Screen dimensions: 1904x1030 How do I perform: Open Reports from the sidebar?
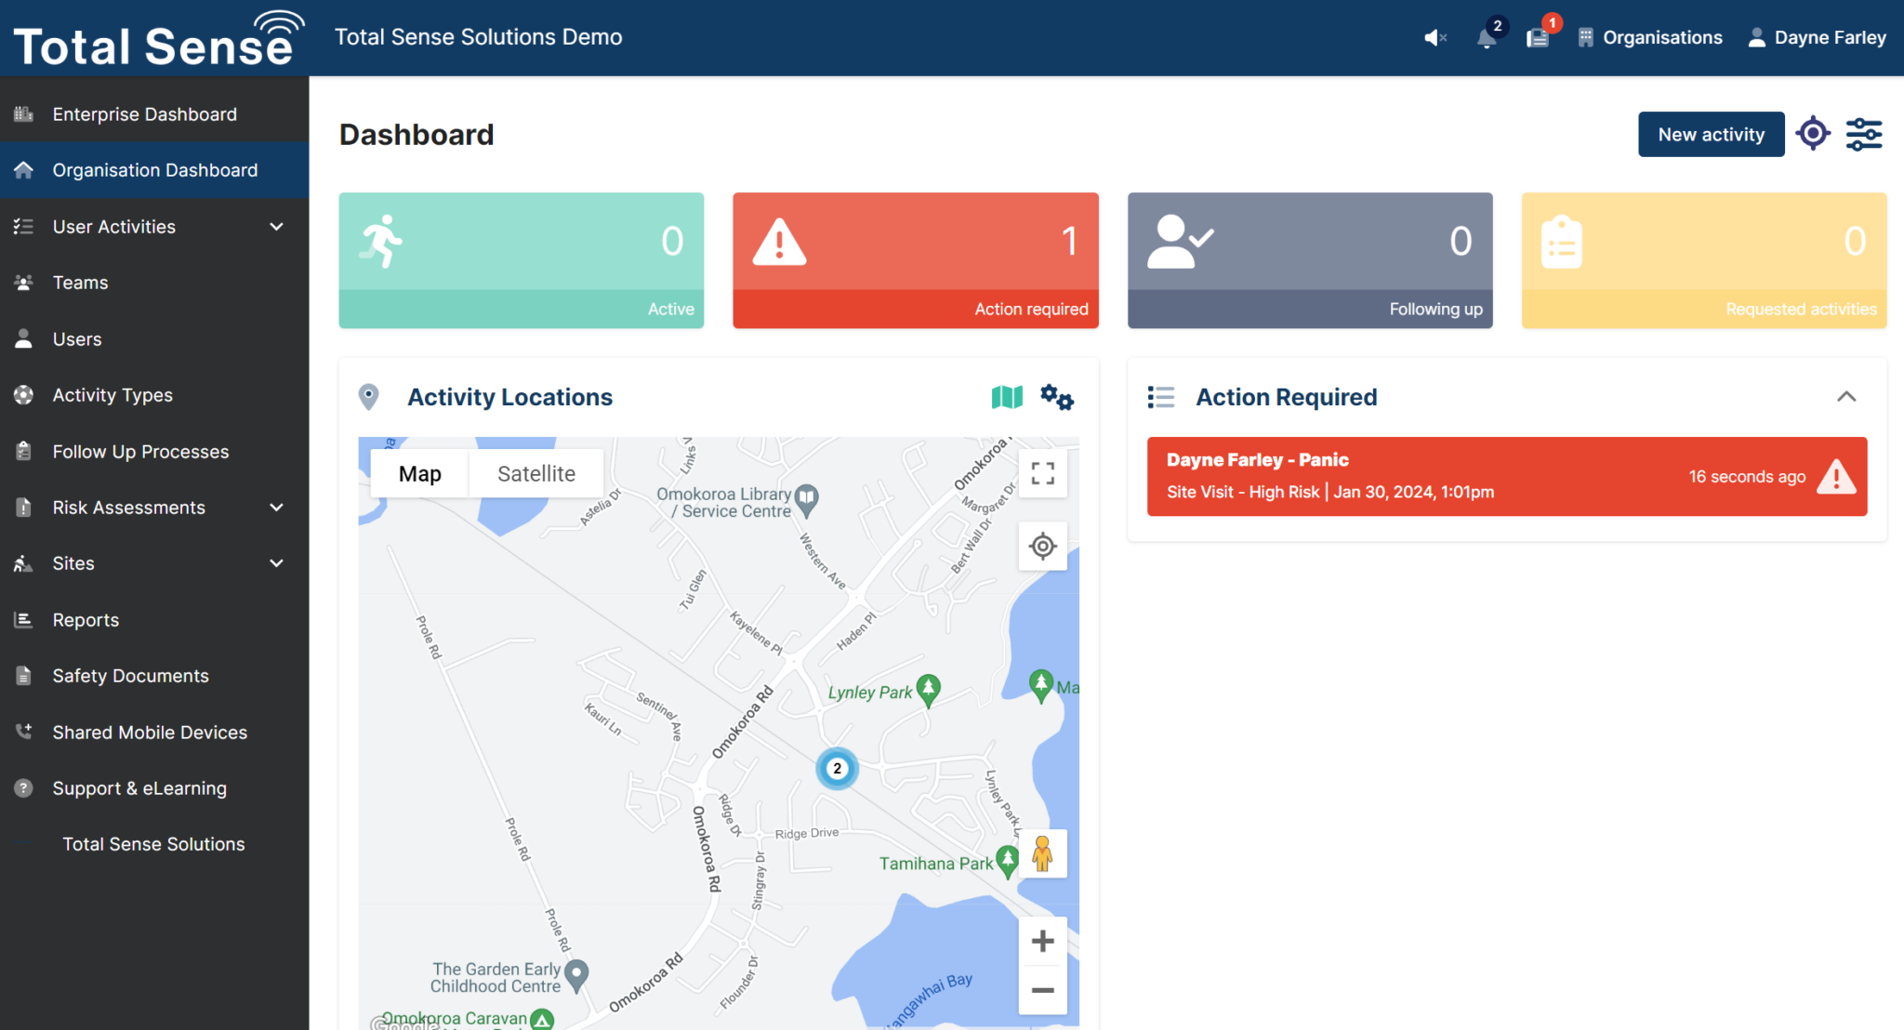(x=86, y=619)
